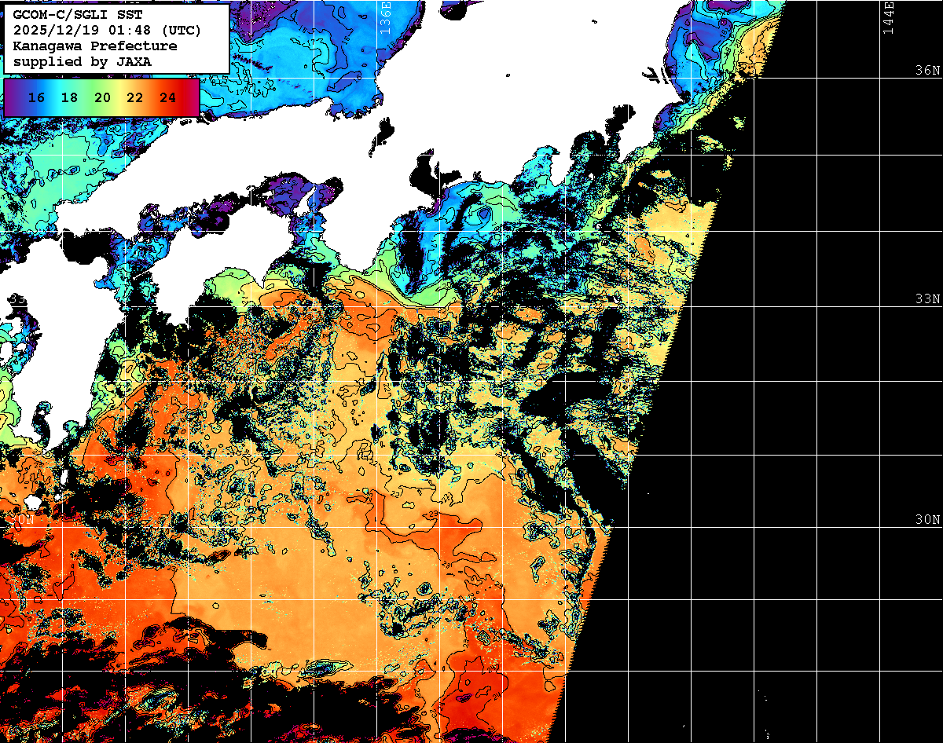The width and height of the screenshot is (943, 743).
Task: Select the Kanagawa Prefecture text line
Action: 94,46
